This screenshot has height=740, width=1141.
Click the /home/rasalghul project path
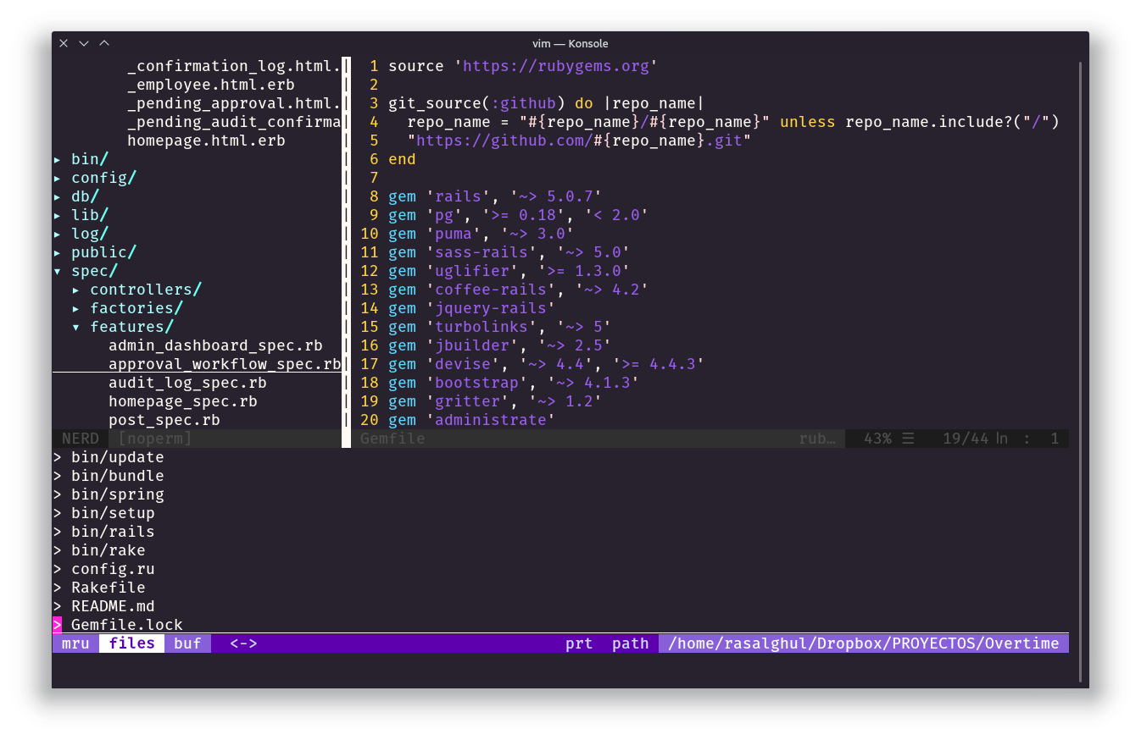pyautogui.click(x=863, y=643)
